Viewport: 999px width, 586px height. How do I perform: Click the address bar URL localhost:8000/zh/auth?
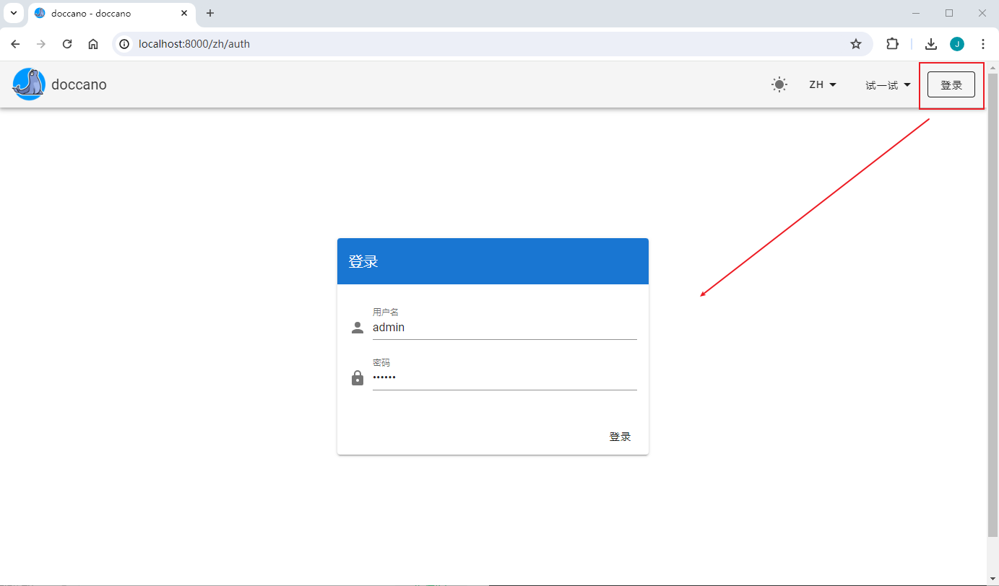[194, 44]
